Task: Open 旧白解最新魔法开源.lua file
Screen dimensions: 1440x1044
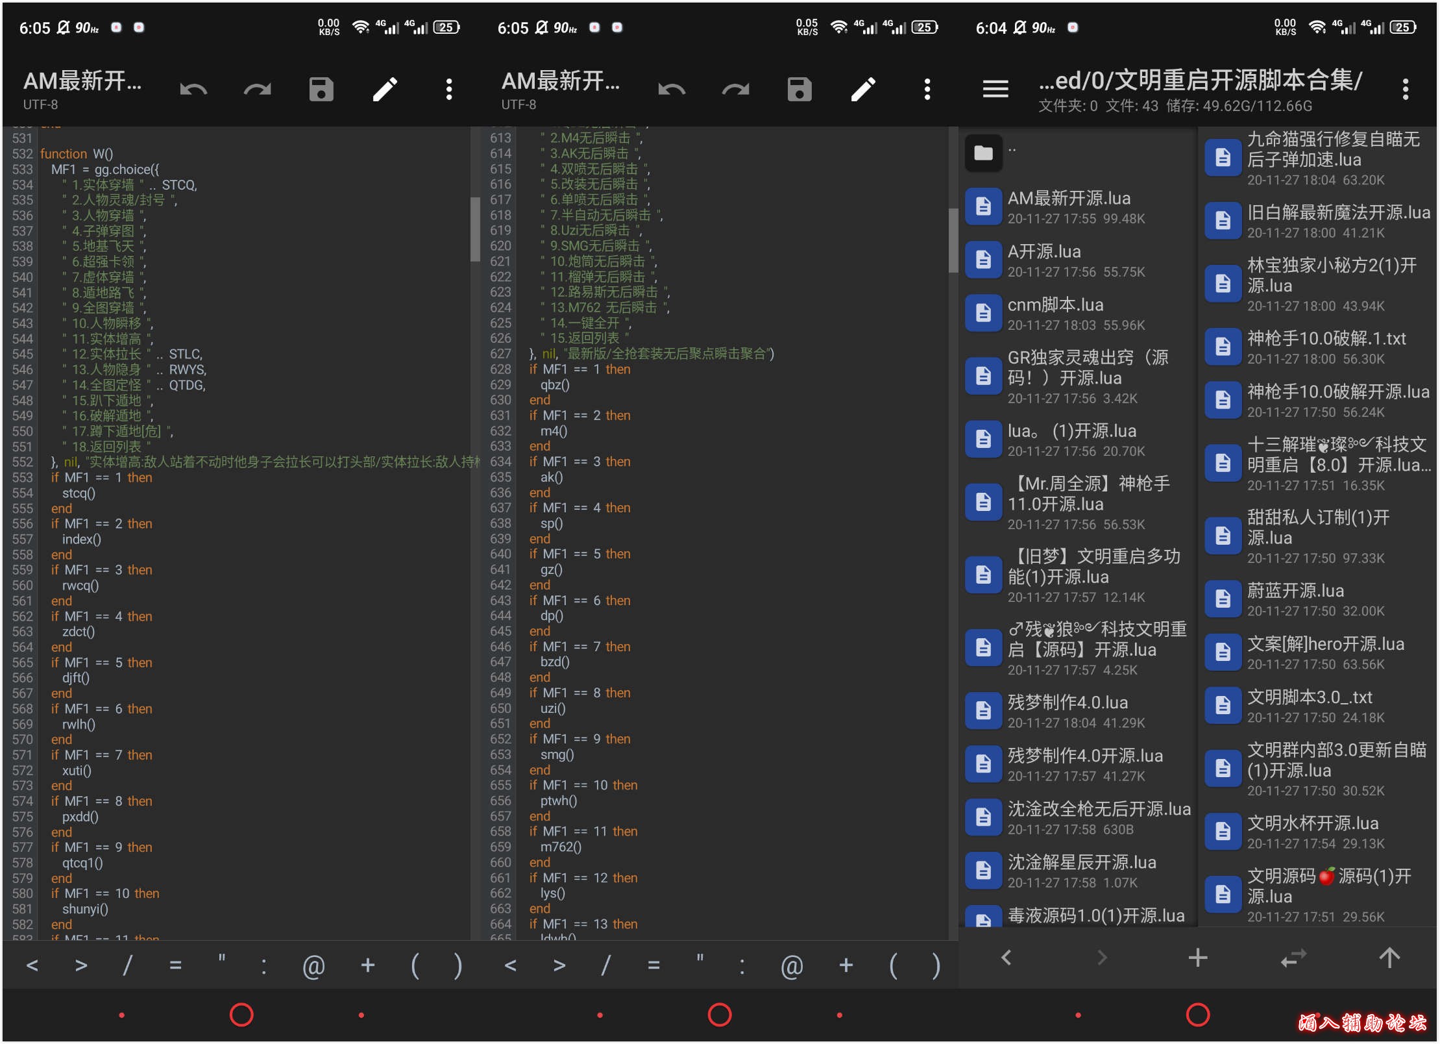Action: click(x=1317, y=221)
